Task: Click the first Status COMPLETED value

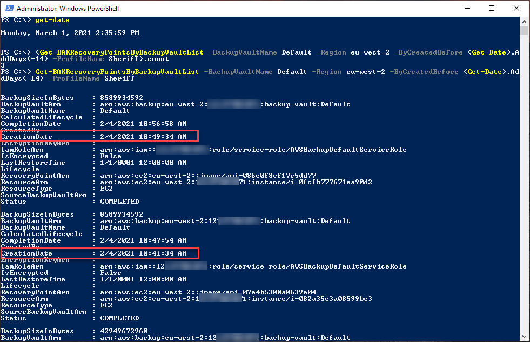Action: (119, 202)
